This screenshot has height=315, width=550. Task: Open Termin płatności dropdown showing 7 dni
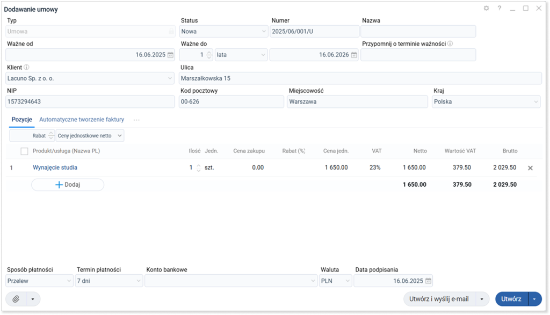pos(108,281)
